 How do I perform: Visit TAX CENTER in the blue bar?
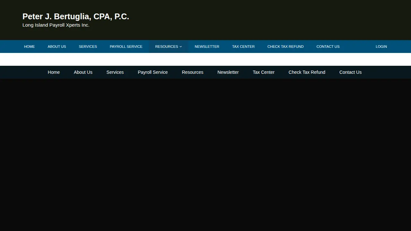pos(243,47)
